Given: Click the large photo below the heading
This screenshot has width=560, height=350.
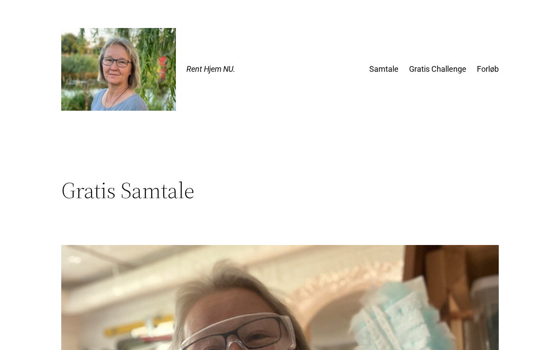Looking at the screenshot, I should pos(280,297).
